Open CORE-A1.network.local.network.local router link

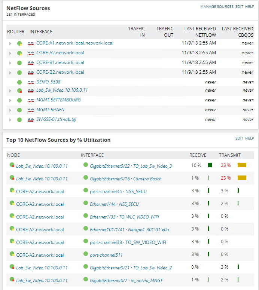point(75,43)
